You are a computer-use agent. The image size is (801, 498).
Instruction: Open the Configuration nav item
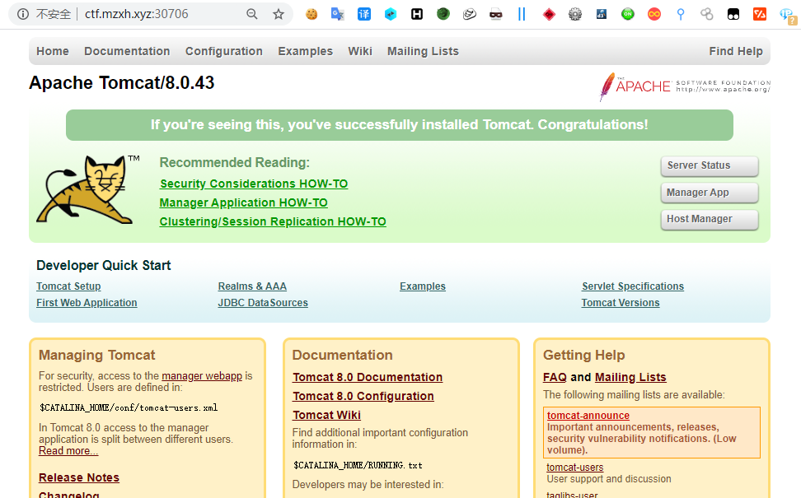pyautogui.click(x=224, y=51)
